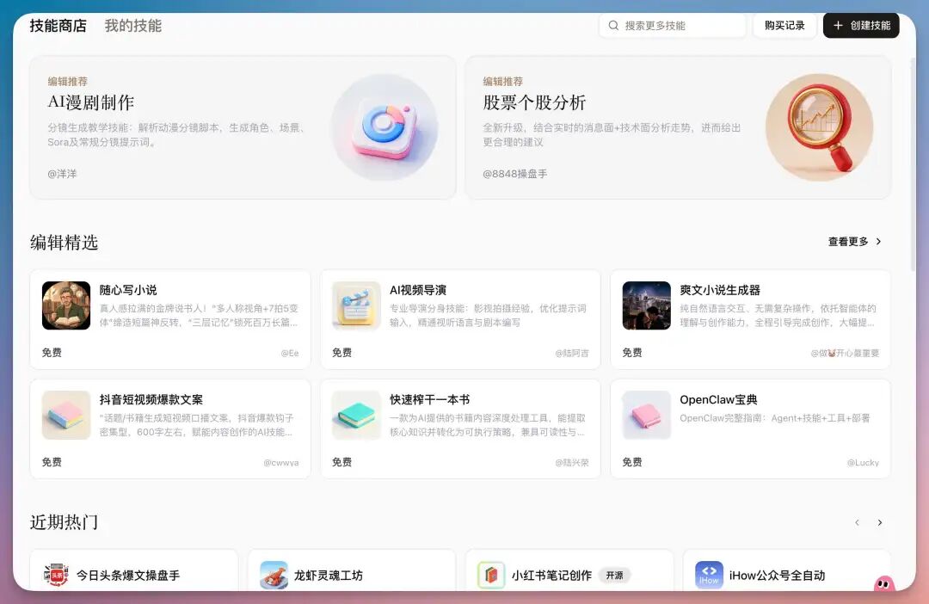Screen dimensions: 929x604
Task: Click the left chevron beside 近期热门
Action: (857, 522)
